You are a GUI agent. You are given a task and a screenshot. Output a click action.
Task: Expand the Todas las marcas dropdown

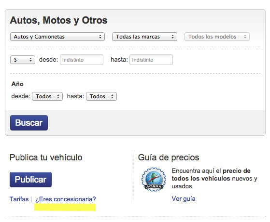[144, 37]
